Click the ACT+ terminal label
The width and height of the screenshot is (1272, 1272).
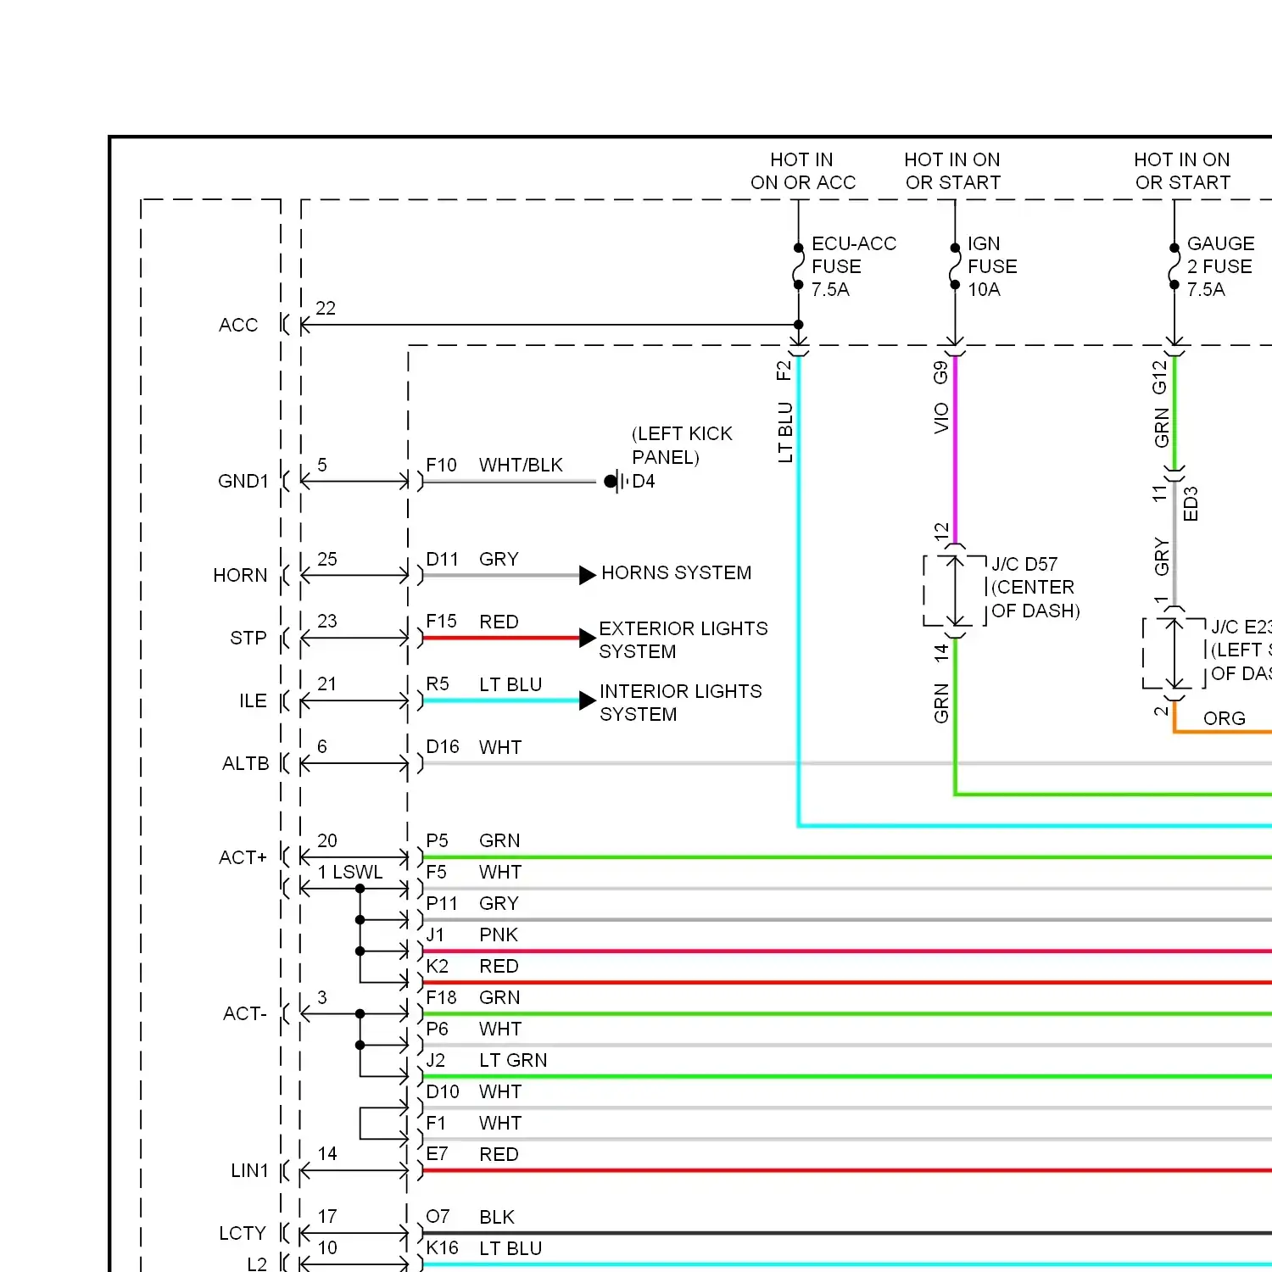pyautogui.click(x=243, y=857)
